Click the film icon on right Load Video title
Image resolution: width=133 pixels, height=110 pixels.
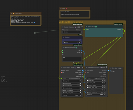point(100,67)
